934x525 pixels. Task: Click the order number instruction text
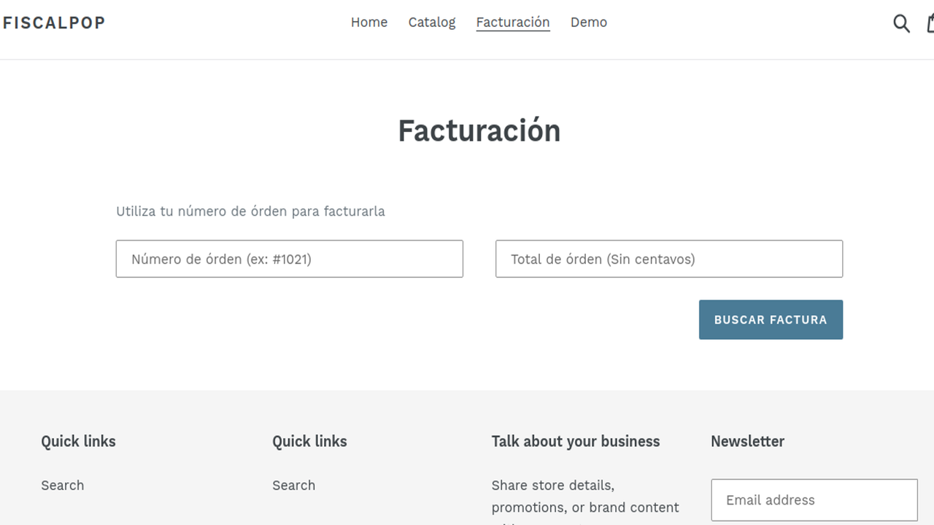point(250,211)
